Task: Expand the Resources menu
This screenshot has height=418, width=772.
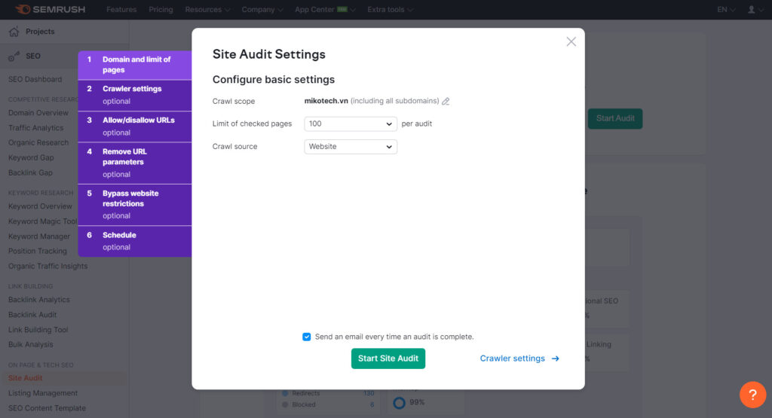Action: (x=207, y=9)
